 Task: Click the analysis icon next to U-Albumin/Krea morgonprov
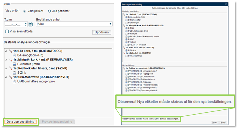coord(15,82)
